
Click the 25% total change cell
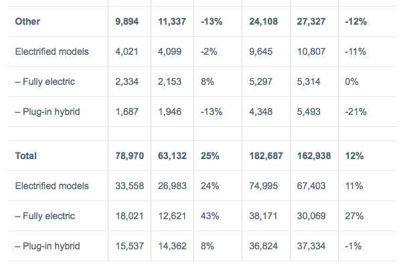click(210, 156)
